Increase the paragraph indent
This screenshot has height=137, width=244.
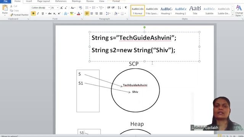click(x=113, y=8)
